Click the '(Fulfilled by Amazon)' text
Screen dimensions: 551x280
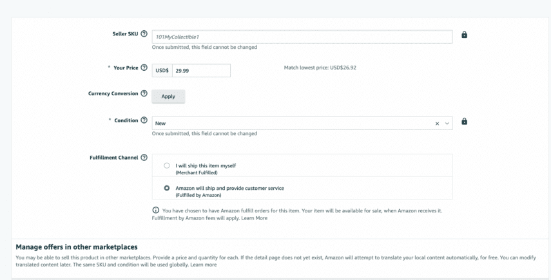(x=198, y=195)
